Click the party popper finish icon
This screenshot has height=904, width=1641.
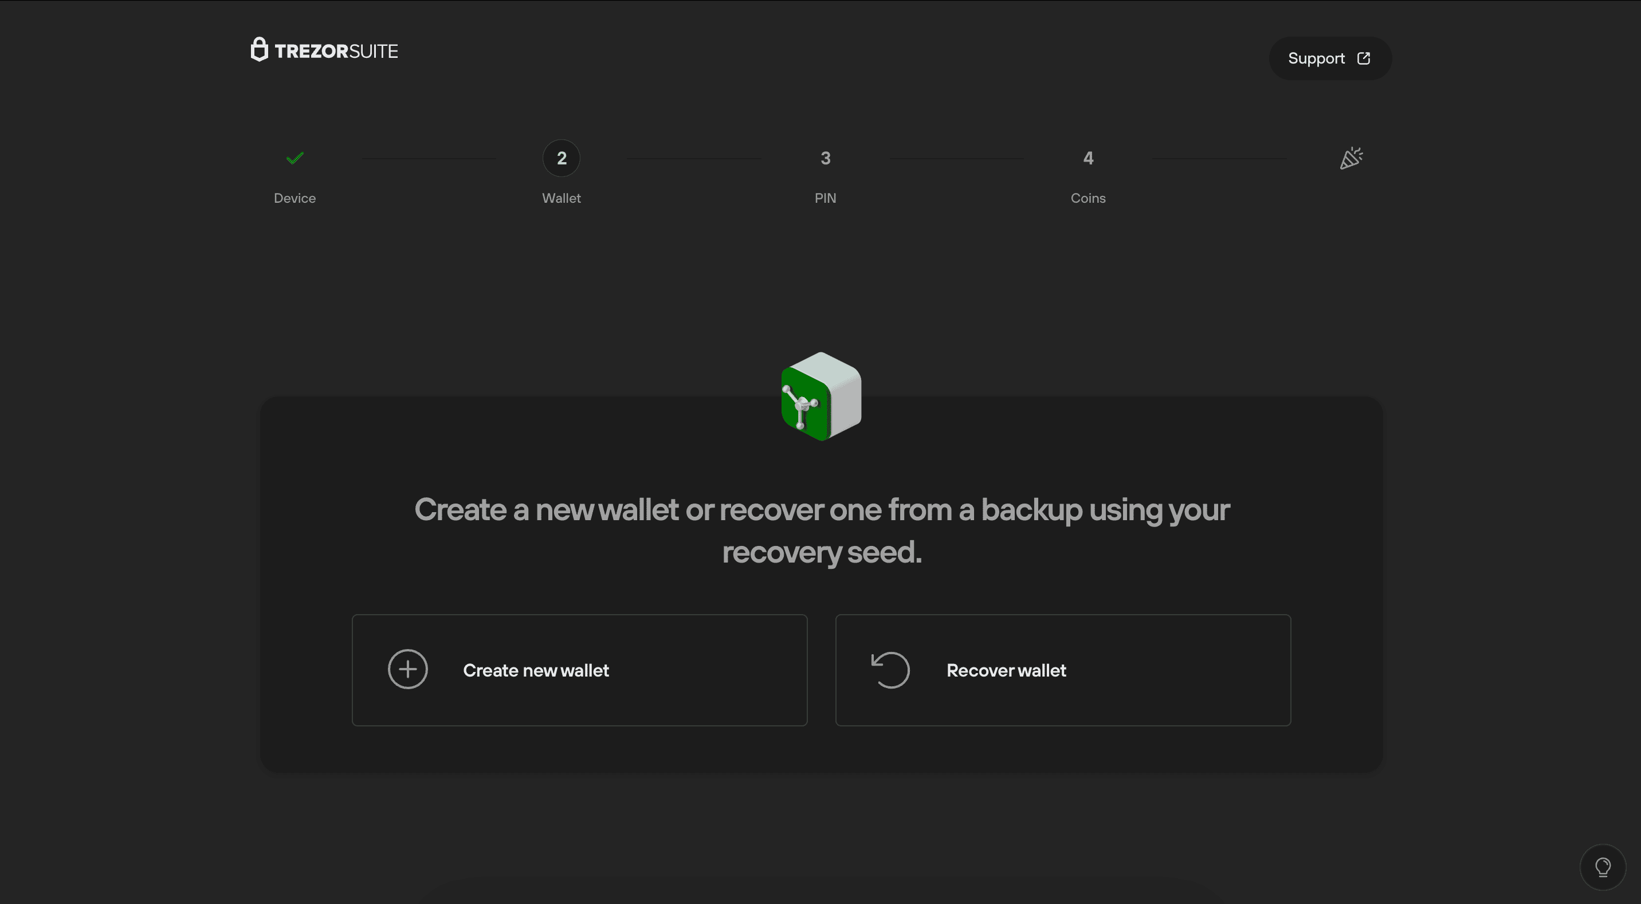point(1351,158)
